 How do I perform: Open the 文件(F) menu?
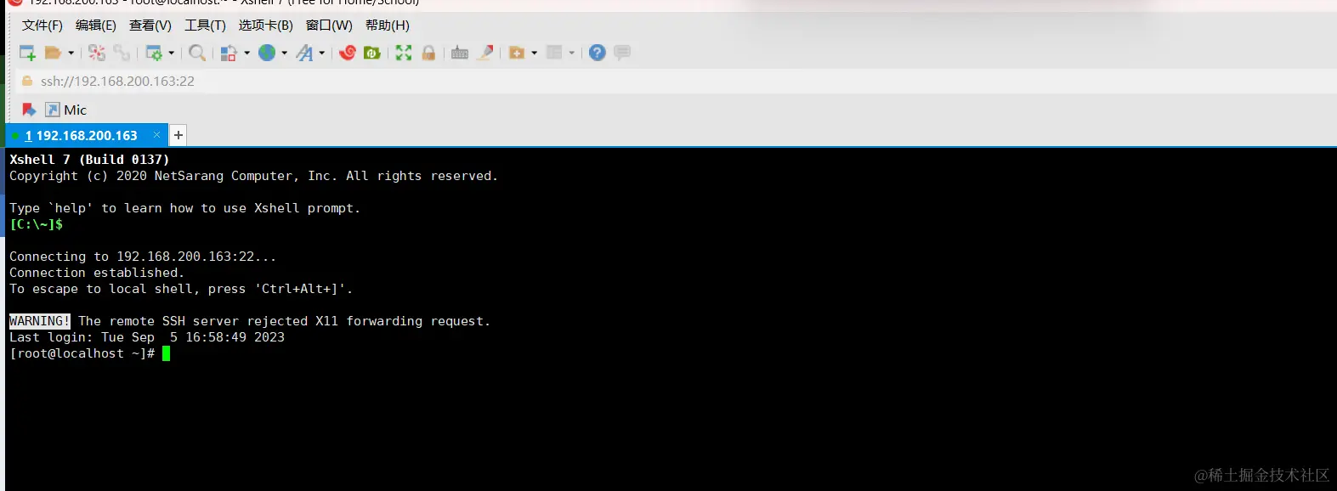coord(42,25)
